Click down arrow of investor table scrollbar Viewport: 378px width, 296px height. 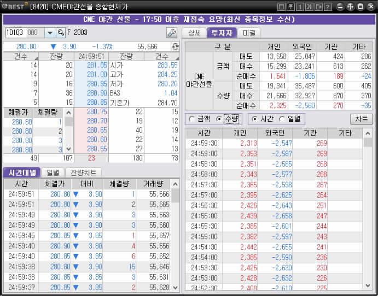(x=368, y=286)
